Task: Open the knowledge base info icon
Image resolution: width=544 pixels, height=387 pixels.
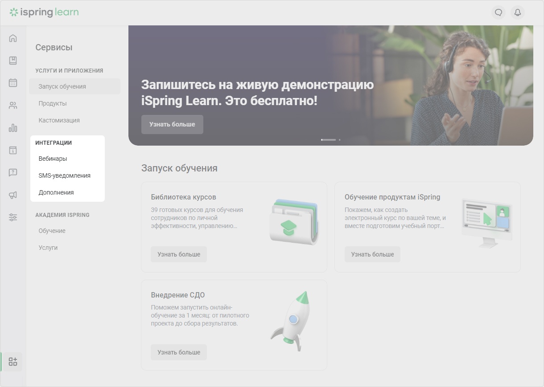Action: (13, 150)
